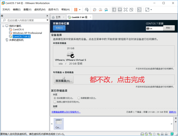Open the 查看(V) menu
Screen dimensions: 178x136
(x=27, y=10)
